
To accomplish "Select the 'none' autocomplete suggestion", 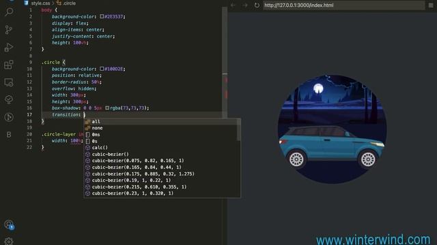I will [161, 128].
